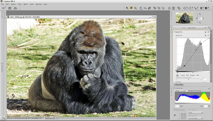The height and width of the screenshot is (121, 213).
Task: Open the 3x3 Average sample size dropdown
Action: pos(195,118)
